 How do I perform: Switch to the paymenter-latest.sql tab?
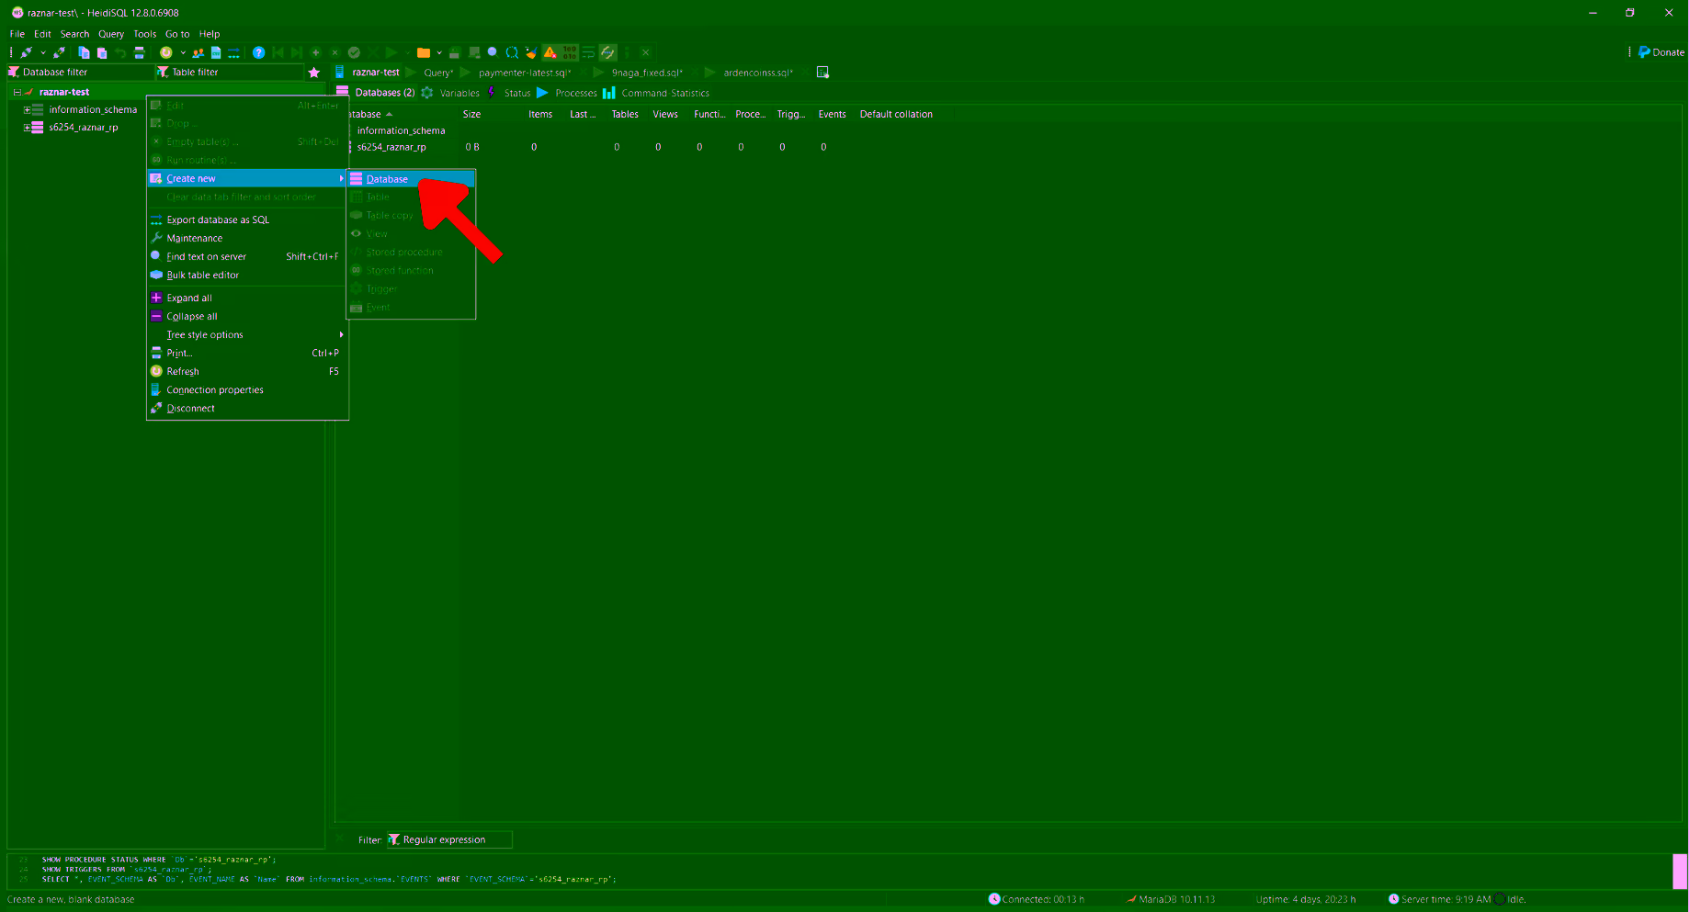coord(524,73)
